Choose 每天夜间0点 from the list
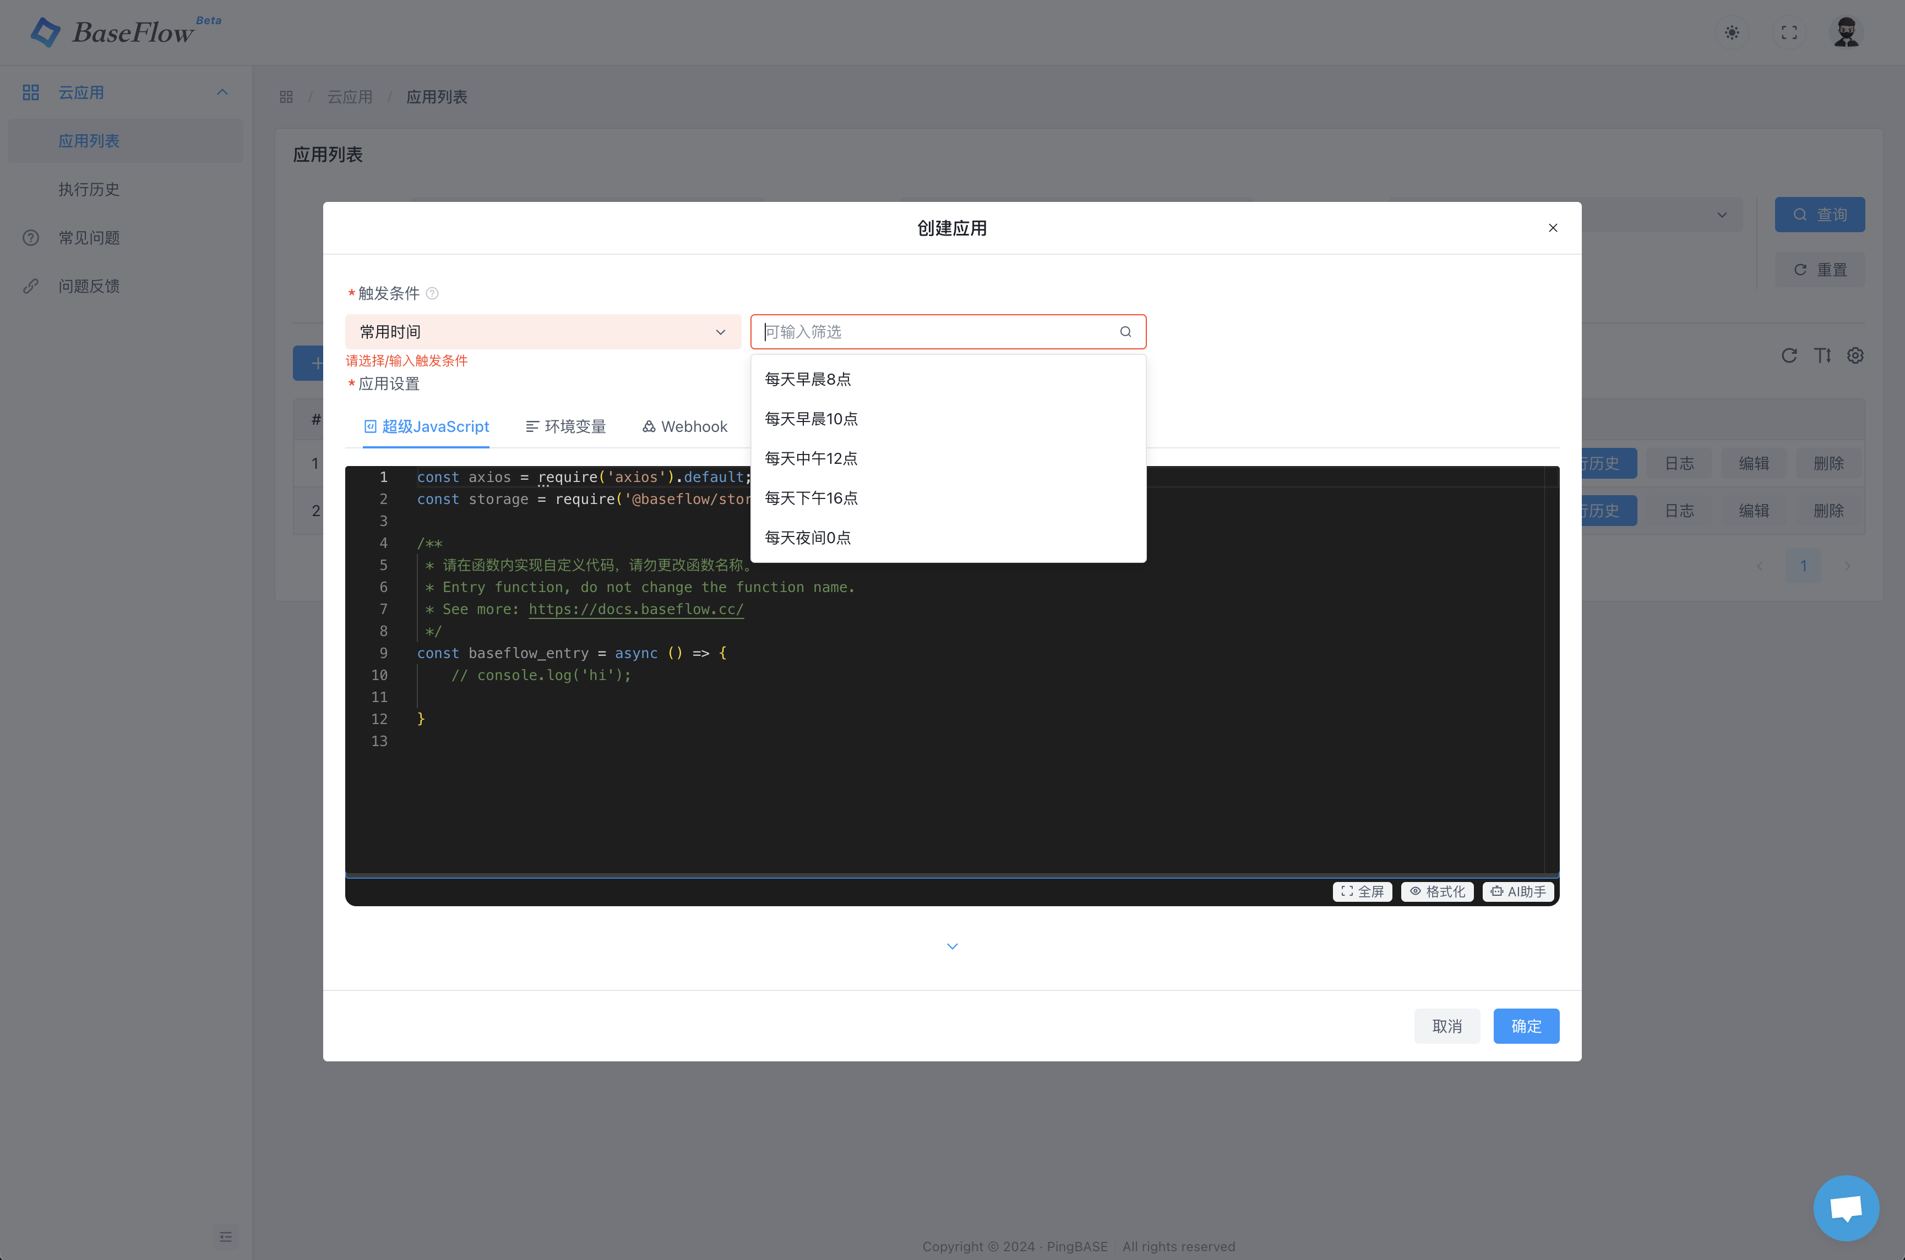The image size is (1905, 1260). coord(948,538)
